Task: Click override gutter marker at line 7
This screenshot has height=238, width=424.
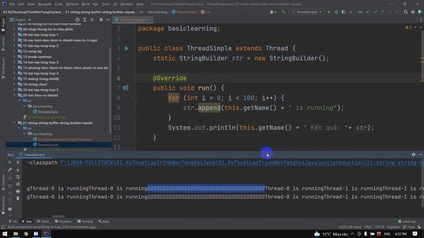Action: (125, 88)
